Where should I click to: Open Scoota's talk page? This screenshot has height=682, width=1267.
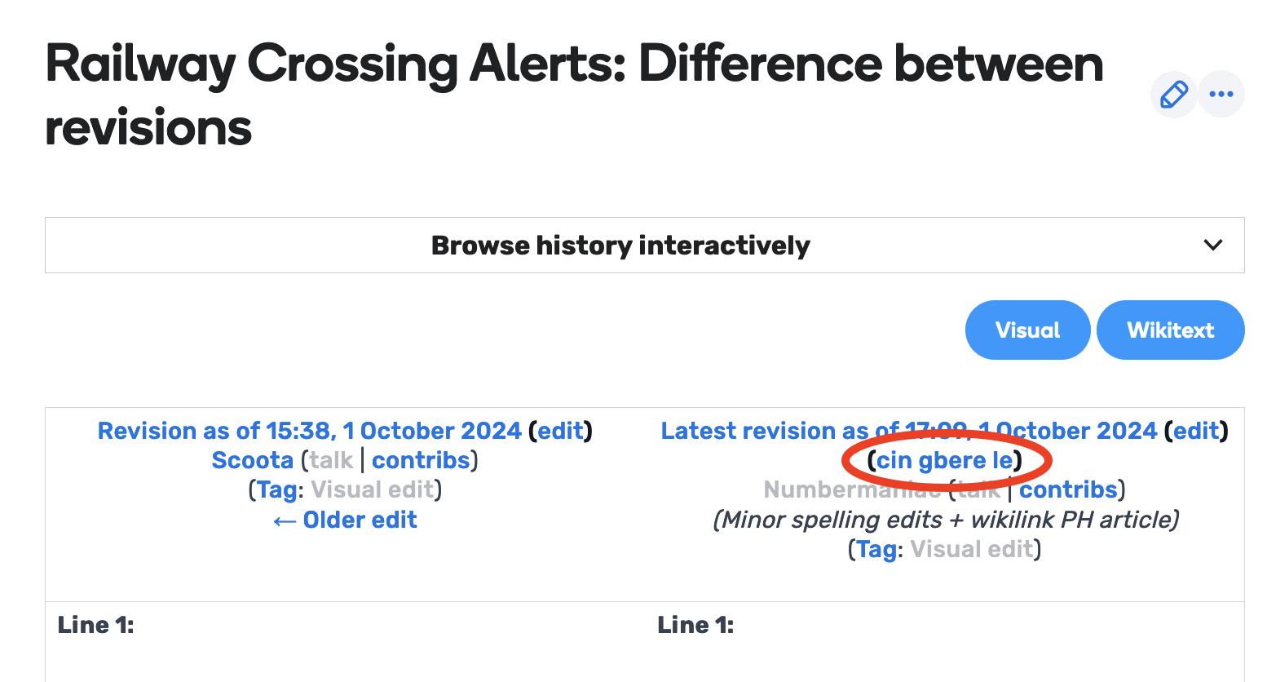tap(331, 460)
